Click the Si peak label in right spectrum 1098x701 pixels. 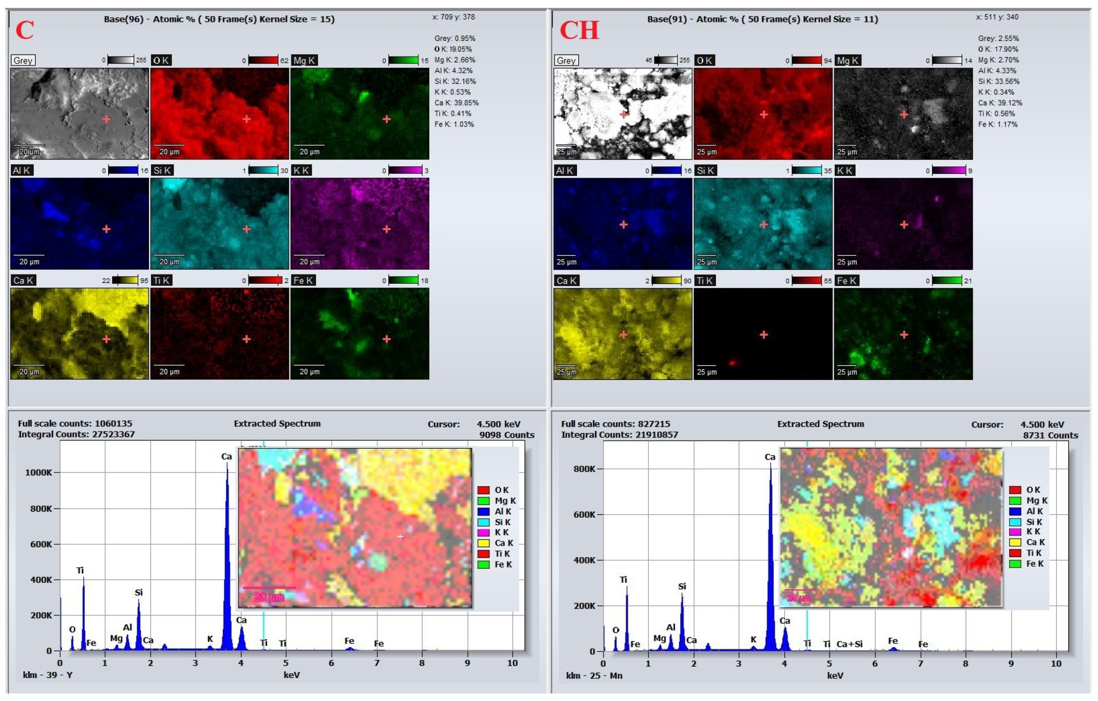click(x=682, y=586)
